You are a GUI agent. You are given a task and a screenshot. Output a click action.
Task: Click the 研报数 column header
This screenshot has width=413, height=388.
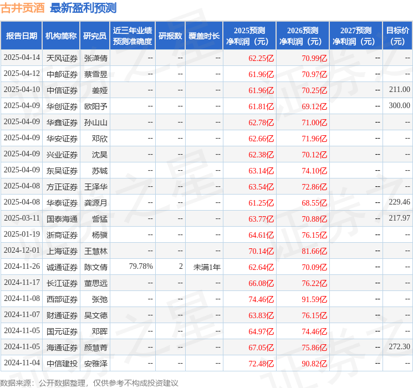point(170,35)
